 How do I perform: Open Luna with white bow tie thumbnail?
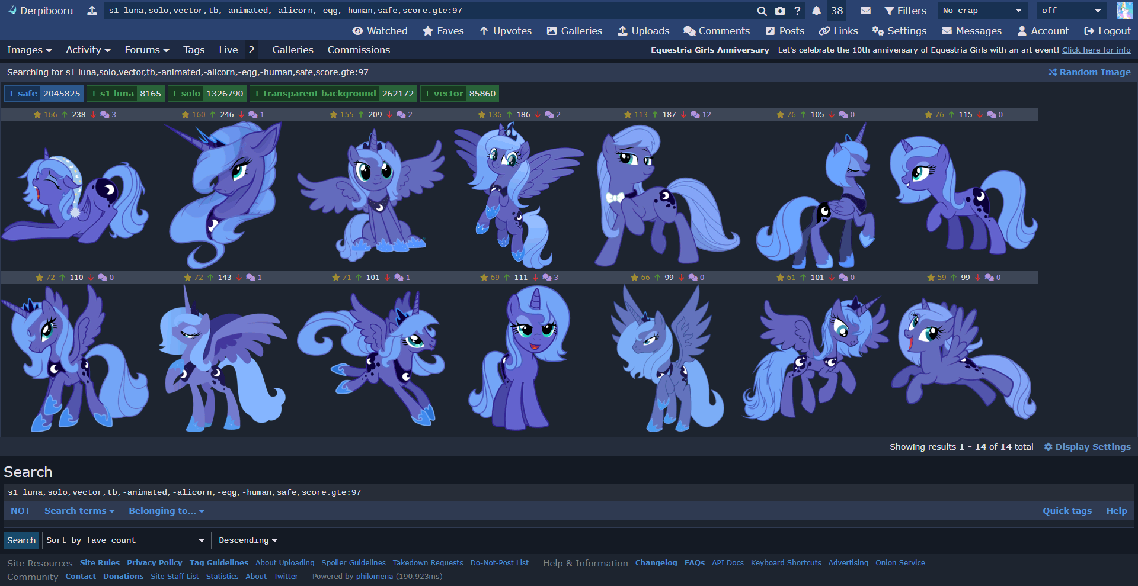click(x=667, y=195)
